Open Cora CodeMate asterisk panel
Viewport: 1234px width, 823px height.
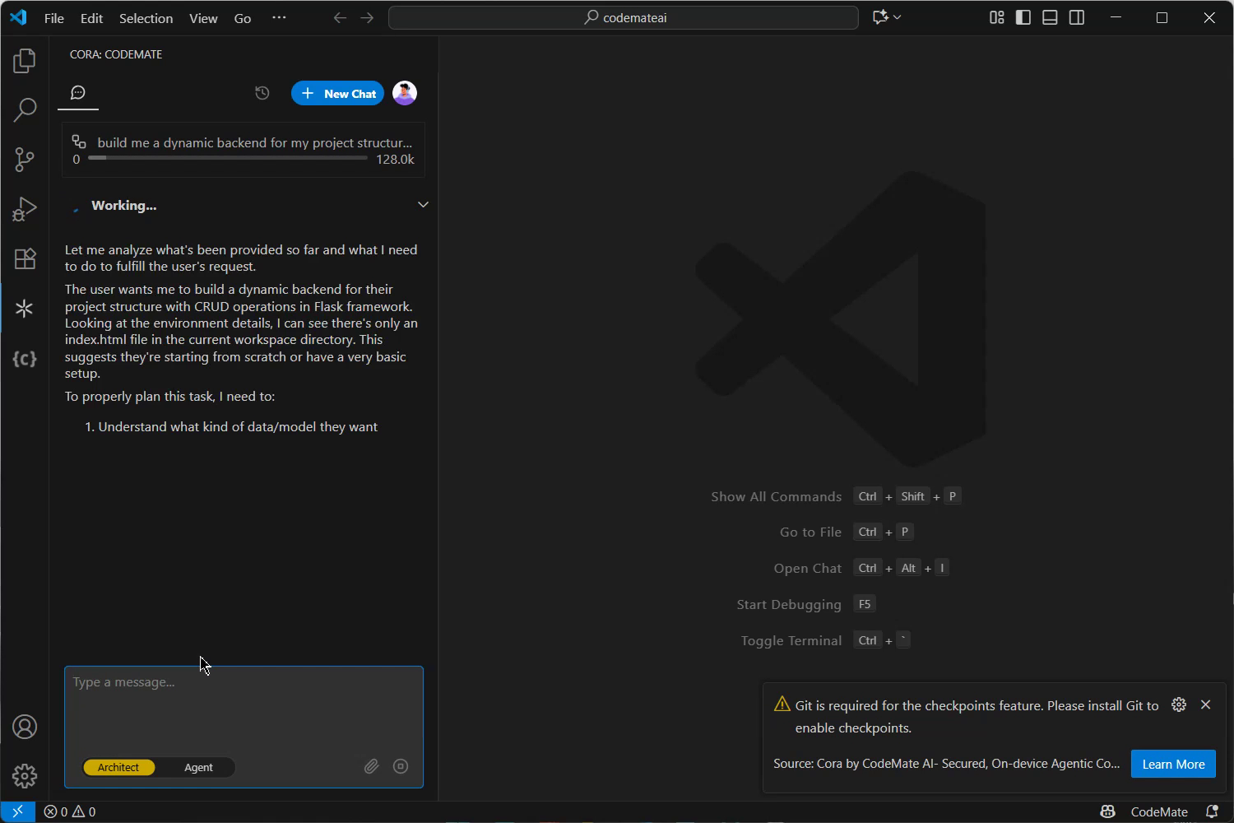(x=25, y=309)
